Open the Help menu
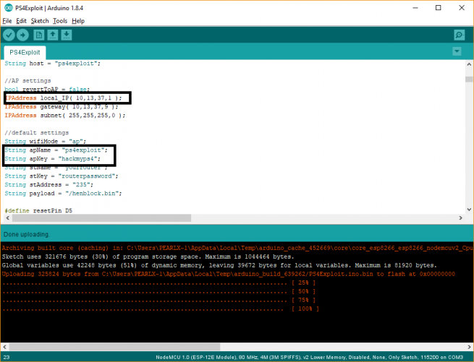Image resolution: width=474 pixels, height=362 pixels. (x=78, y=21)
